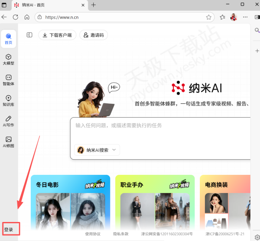The width and height of the screenshot is (260, 241).
Task: Go to 首页 home in sidebar
Action: pos(9,39)
